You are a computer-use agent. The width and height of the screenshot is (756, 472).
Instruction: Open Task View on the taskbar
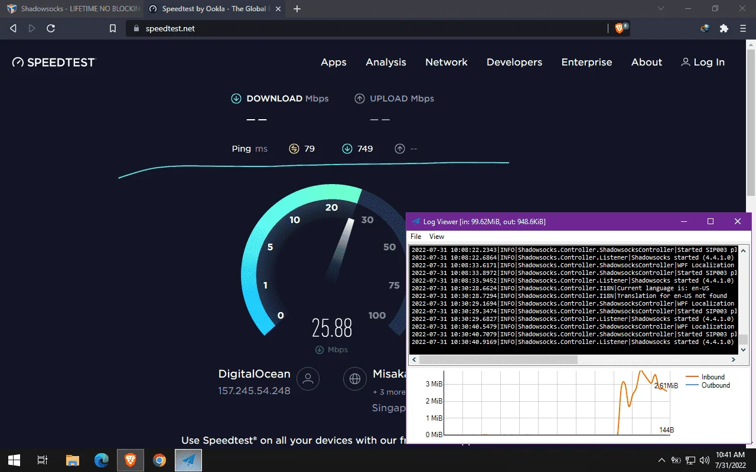coord(43,460)
